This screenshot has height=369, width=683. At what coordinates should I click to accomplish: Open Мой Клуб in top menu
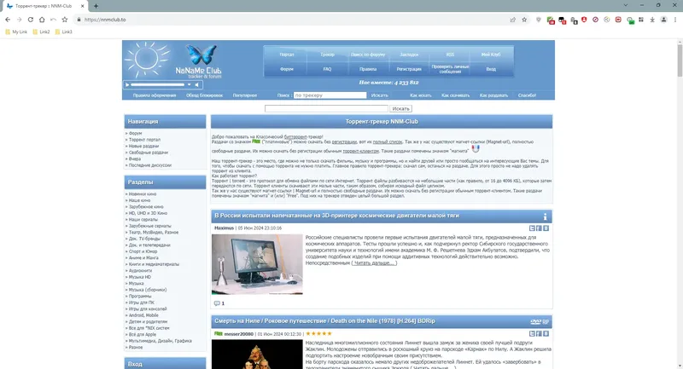[491, 55]
